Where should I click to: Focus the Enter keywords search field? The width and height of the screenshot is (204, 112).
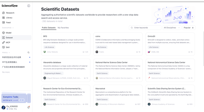coord(145,28)
